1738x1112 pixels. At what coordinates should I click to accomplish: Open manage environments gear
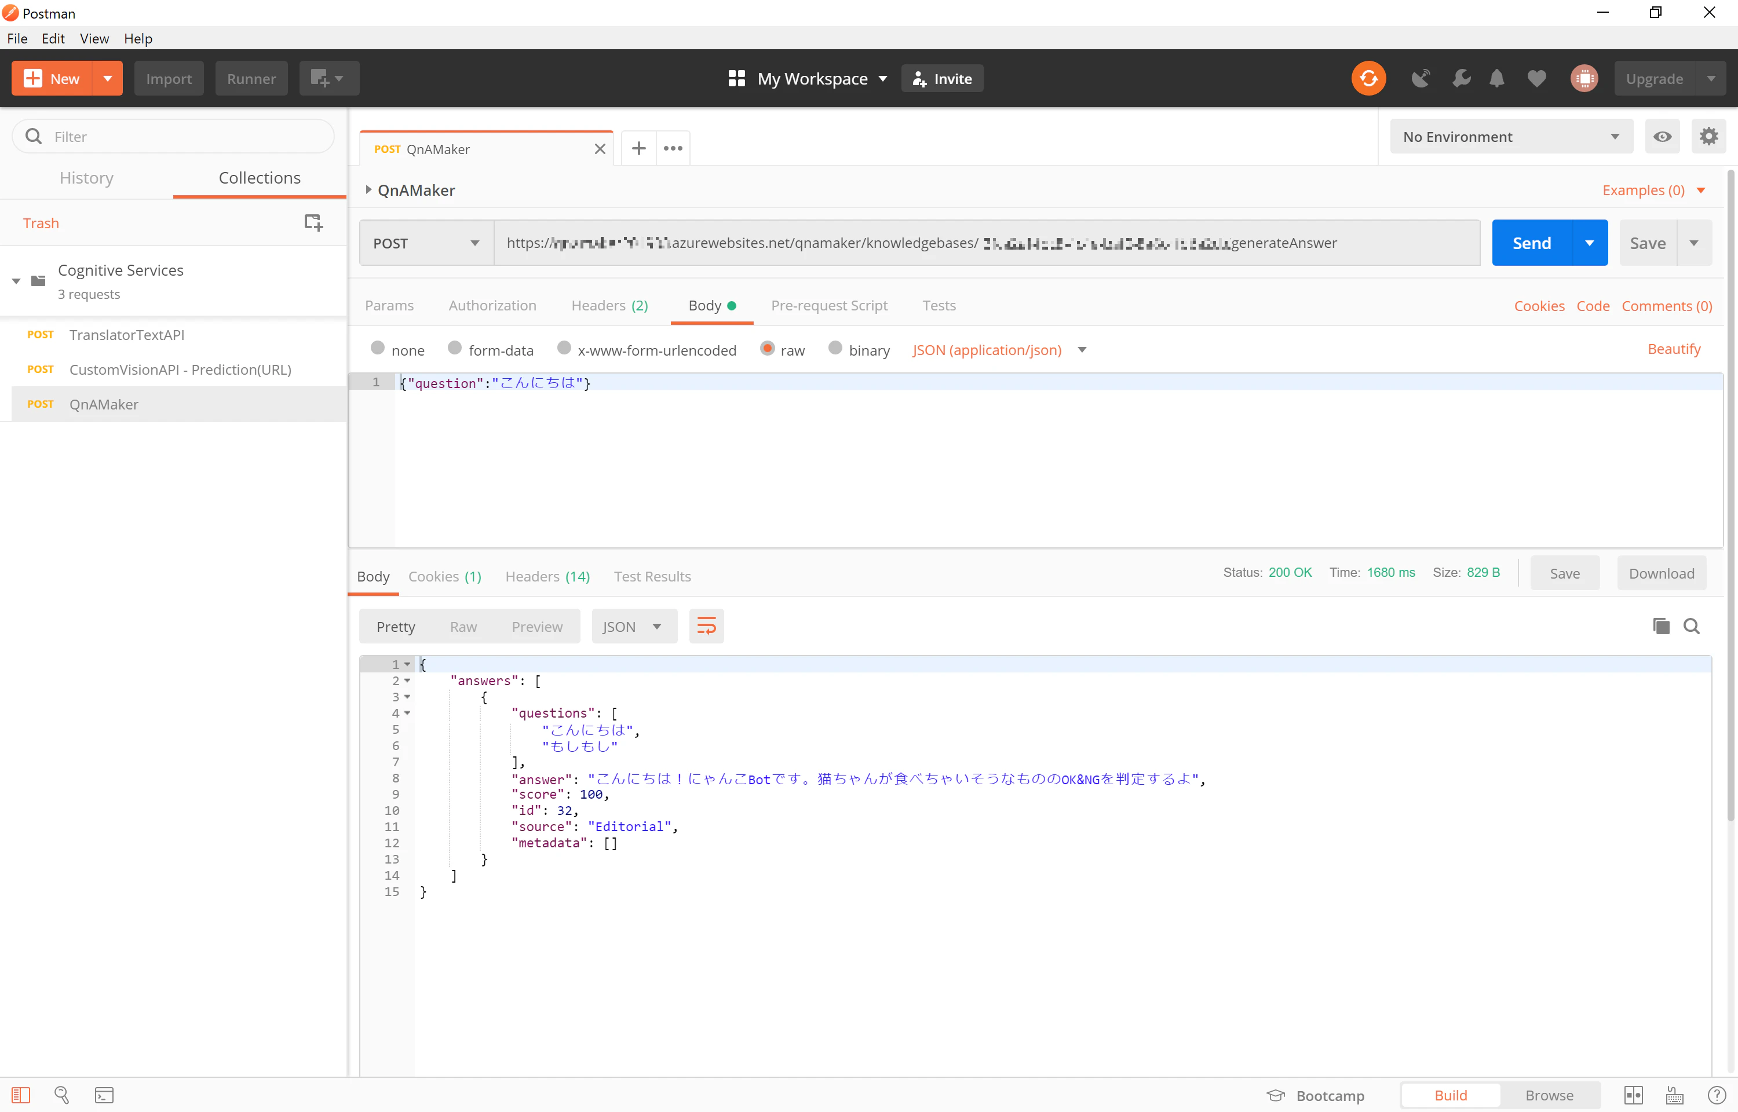pyautogui.click(x=1708, y=137)
